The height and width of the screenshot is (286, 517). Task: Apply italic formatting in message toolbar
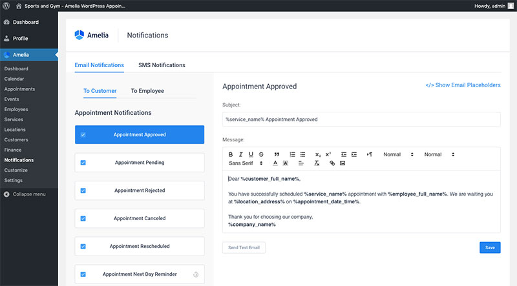pos(241,154)
